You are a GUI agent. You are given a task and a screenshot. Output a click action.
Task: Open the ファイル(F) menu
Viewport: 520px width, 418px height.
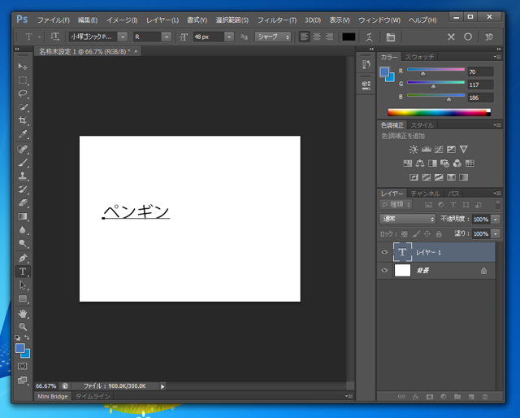(54, 20)
